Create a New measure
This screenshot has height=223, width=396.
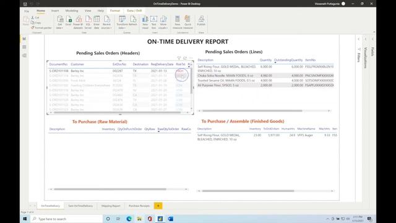click(178, 22)
